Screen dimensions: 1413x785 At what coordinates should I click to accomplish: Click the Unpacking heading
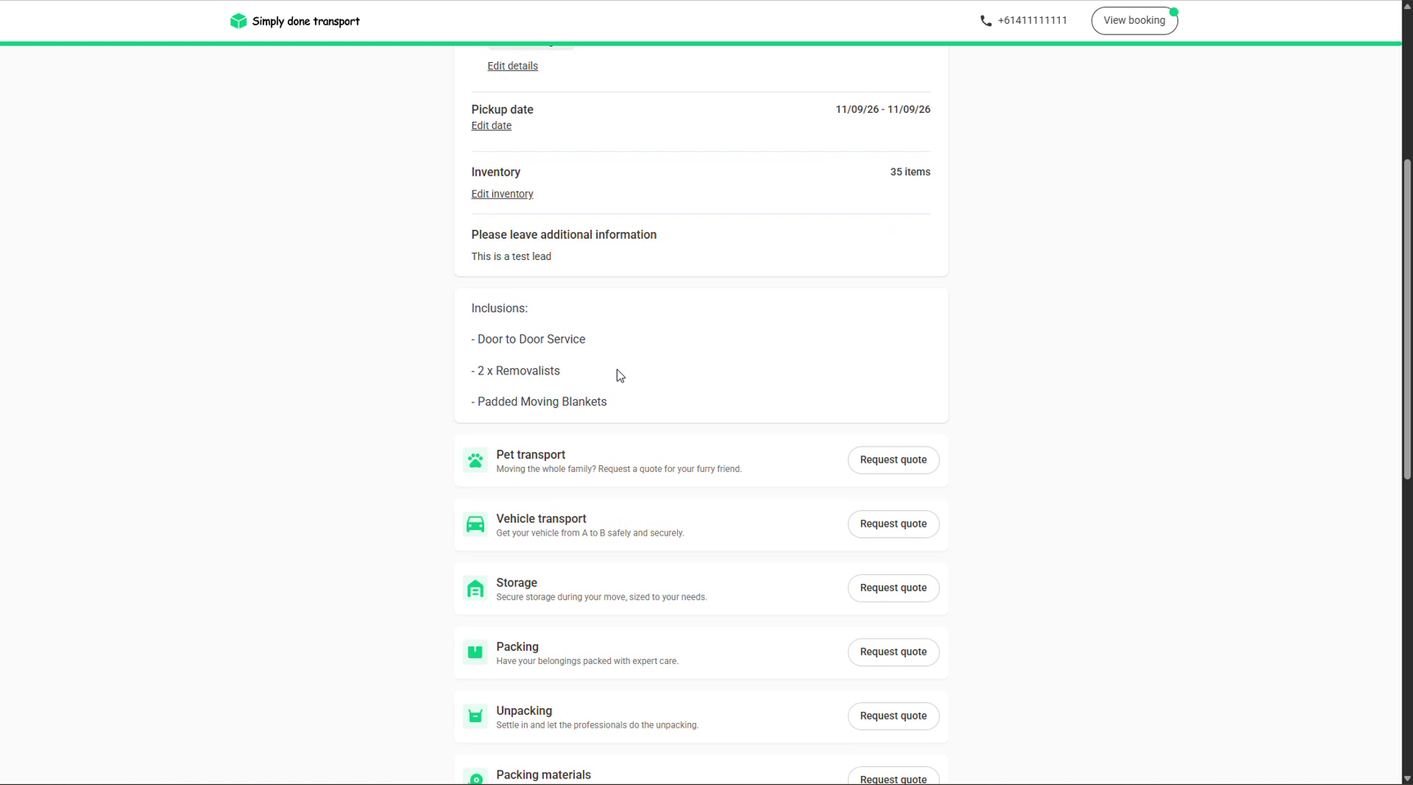click(524, 711)
